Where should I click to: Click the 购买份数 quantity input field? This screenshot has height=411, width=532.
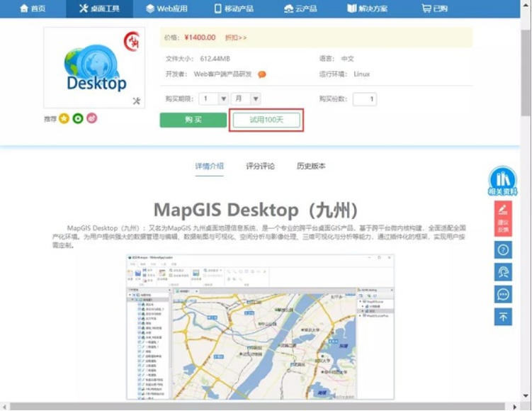(x=364, y=99)
